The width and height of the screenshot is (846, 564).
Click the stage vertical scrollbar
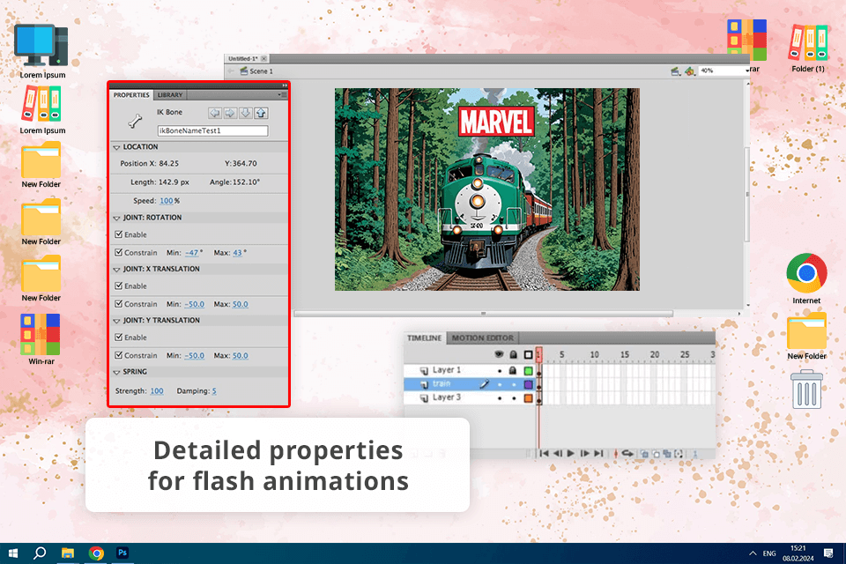point(748,193)
